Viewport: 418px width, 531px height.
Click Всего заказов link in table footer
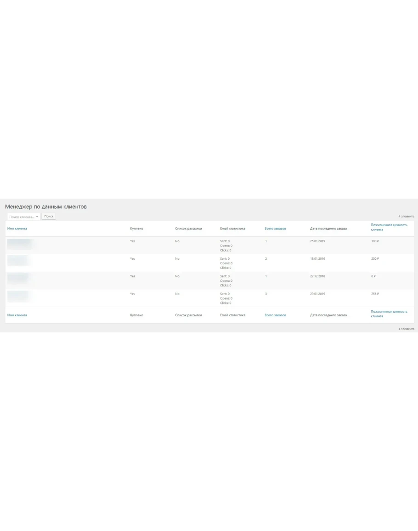275,315
